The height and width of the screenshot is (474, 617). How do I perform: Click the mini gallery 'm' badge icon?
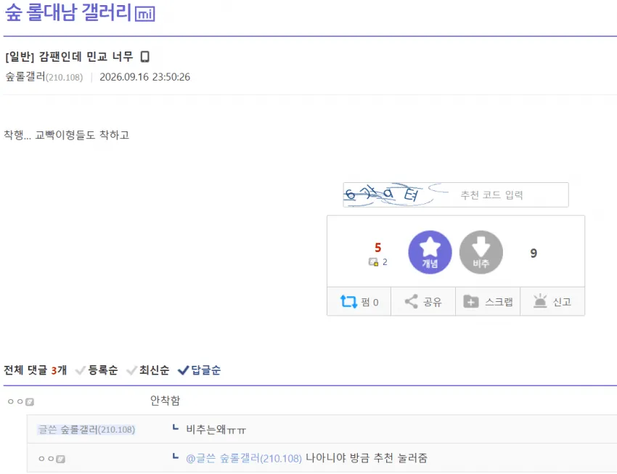(144, 15)
